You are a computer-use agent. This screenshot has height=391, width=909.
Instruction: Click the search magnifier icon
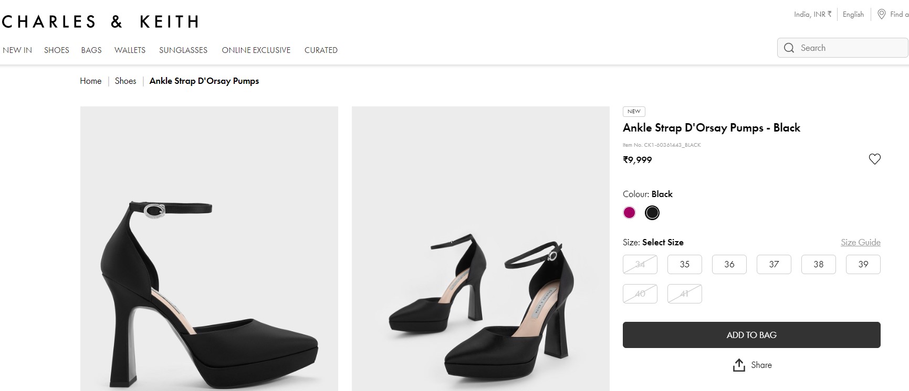pyautogui.click(x=789, y=48)
